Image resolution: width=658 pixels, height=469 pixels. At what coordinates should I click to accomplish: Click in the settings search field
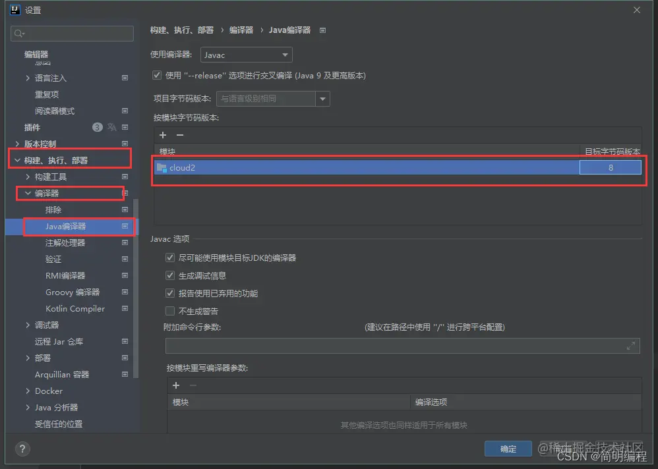(71, 33)
